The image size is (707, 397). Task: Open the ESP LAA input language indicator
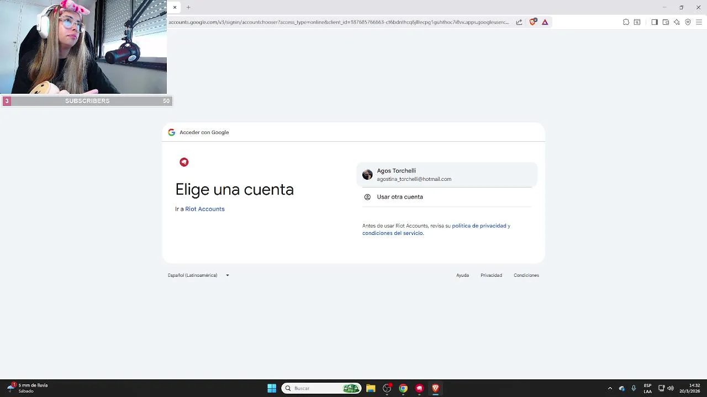pyautogui.click(x=647, y=388)
